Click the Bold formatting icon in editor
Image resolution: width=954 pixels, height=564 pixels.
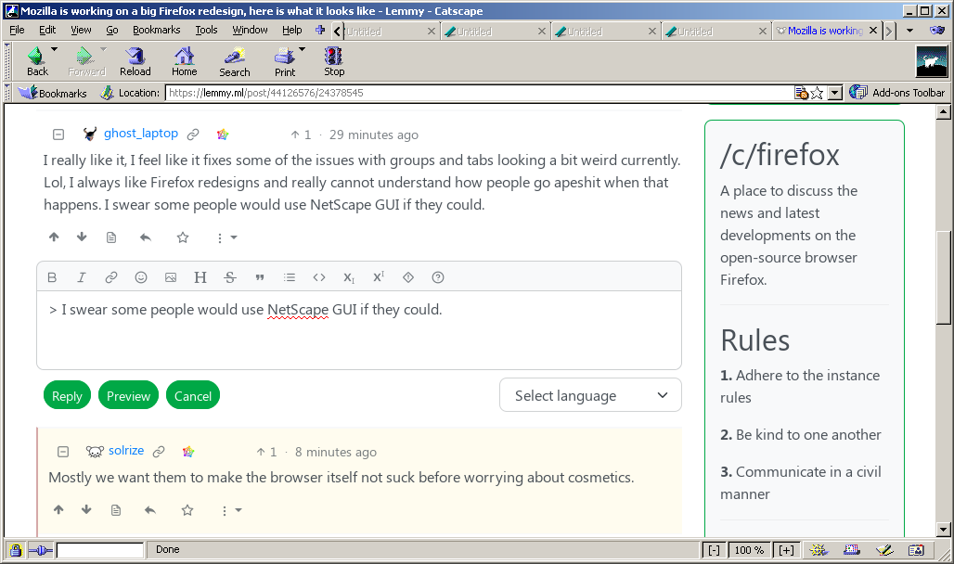[52, 277]
